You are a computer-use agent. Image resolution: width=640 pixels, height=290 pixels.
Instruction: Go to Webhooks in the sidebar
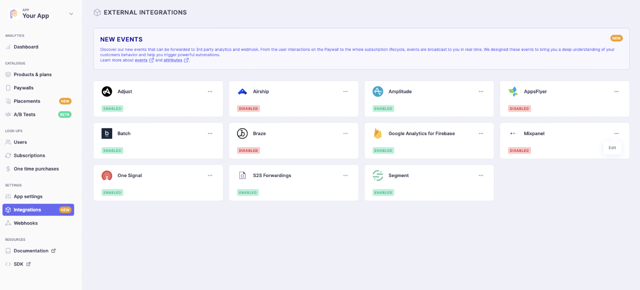(x=26, y=223)
